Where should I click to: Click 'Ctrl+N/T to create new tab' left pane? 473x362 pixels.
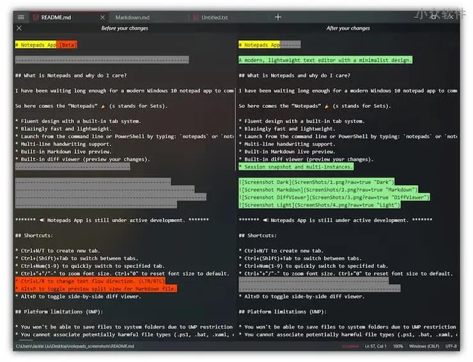pos(58,251)
